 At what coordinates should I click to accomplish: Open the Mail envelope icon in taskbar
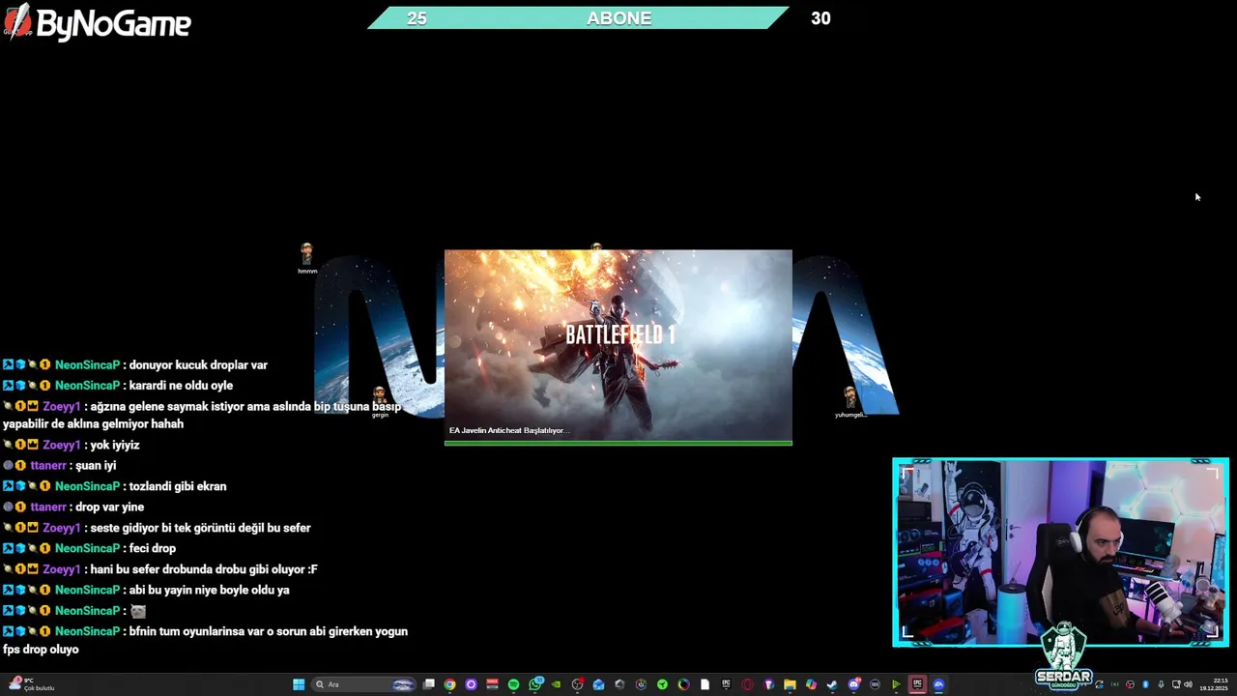(x=598, y=684)
